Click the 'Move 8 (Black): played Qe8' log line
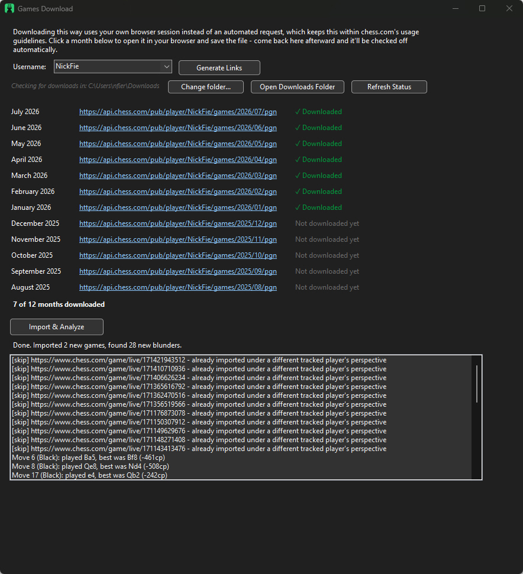Screen dimensions: 523x574 [91, 466]
